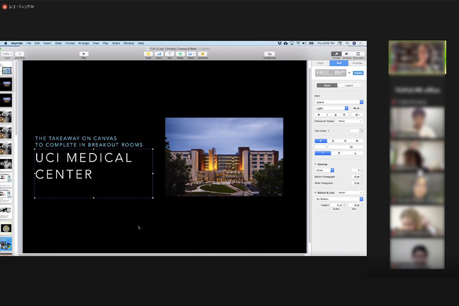Open the Format inspector
Screen dimensions: 459x306
[337, 54]
